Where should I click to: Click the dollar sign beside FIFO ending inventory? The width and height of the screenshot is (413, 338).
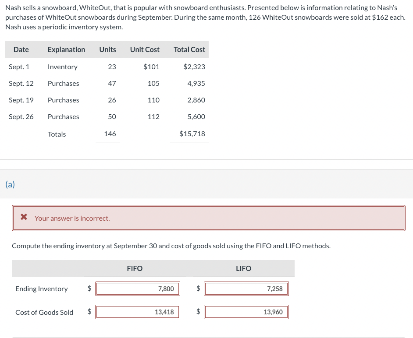click(89, 288)
